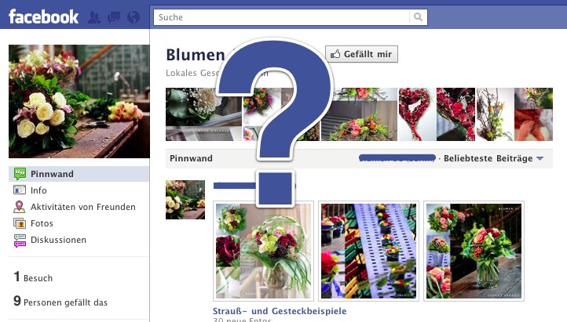Expand the Beliebteste Beiträge dropdown arrow
This screenshot has height=322, width=567.
click(x=540, y=158)
